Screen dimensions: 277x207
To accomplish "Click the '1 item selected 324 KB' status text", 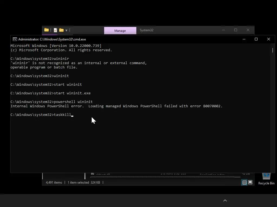I will point(84,182).
